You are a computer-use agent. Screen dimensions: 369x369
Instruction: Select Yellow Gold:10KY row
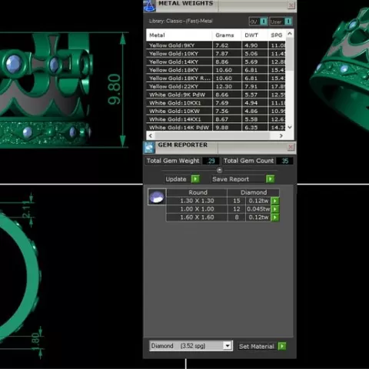pyautogui.click(x=216, y=54)
